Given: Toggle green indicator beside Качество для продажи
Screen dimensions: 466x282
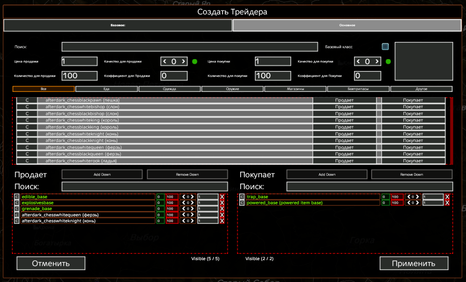Looking at the screenshot, I should (x=194, y=61).
